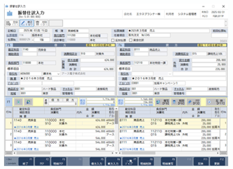Click the debit 取引先 link label
233x169 pixels.
pyautogui.click(x=13, y=74)
